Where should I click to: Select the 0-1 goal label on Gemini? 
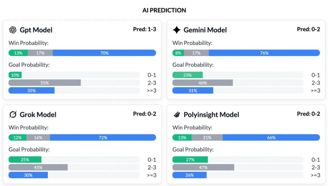tap(316, 75)
